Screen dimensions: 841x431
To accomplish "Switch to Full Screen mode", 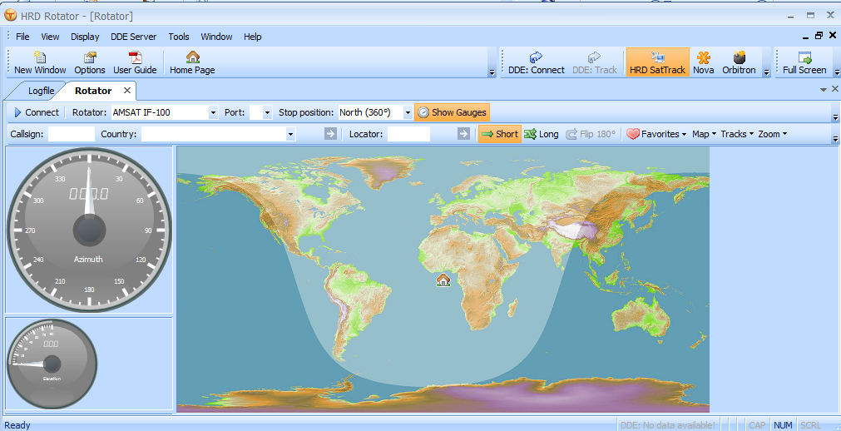I will [x=804, y=63].
